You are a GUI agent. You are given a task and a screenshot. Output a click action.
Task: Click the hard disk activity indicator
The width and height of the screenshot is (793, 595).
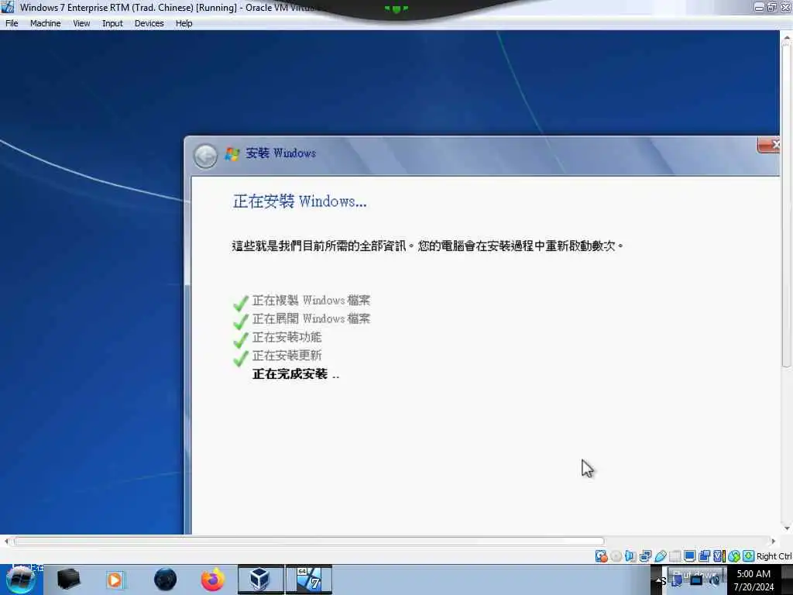(x=601, y=556)
